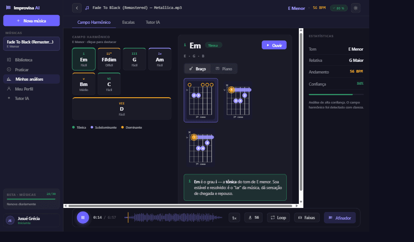Click the 56 BPM Andamento value

tap(356, 72)
